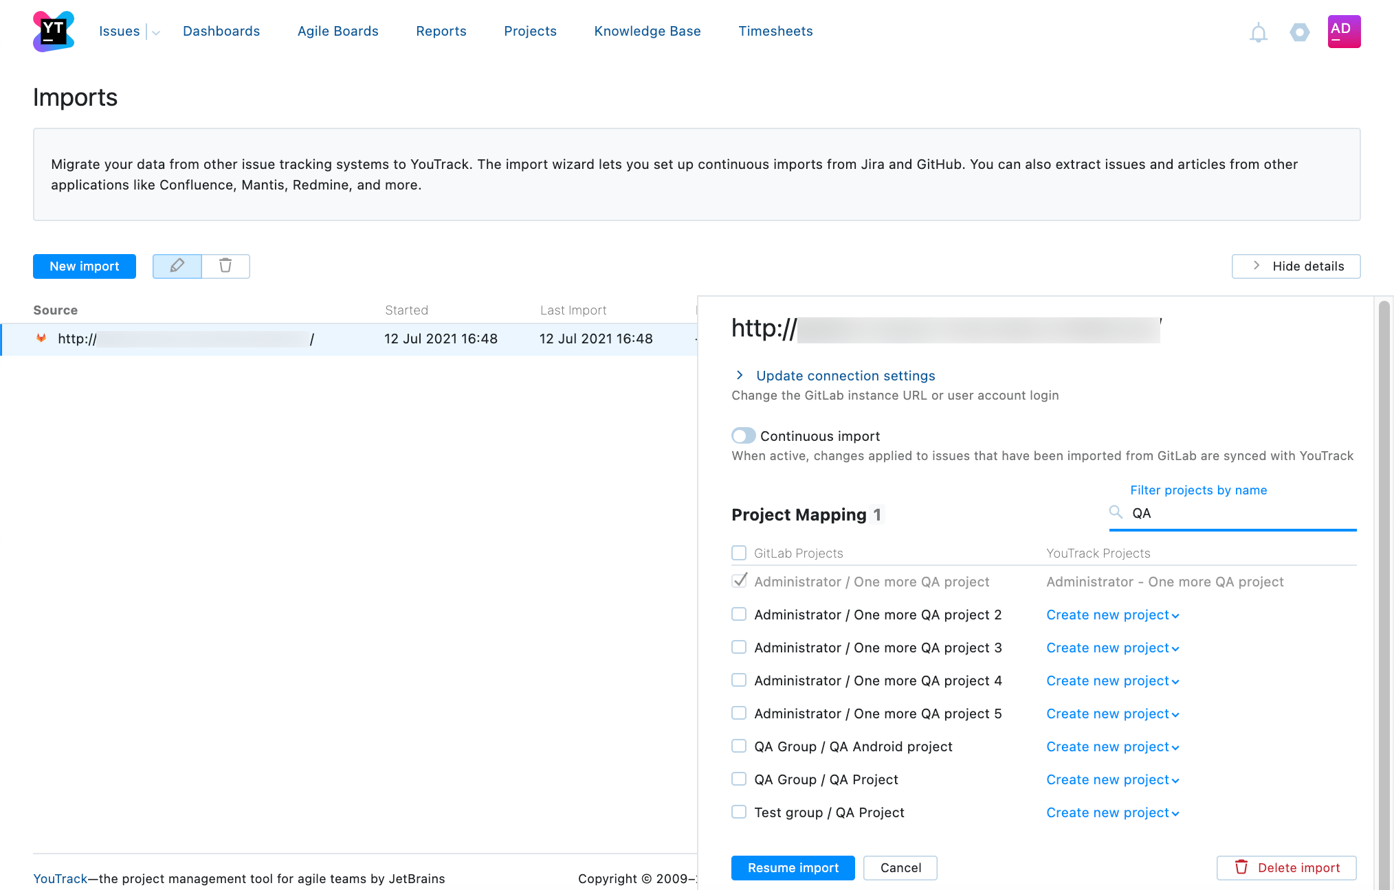Click the search magnifier beside the QA filter
The image size is (1394, 890).
1115,512
